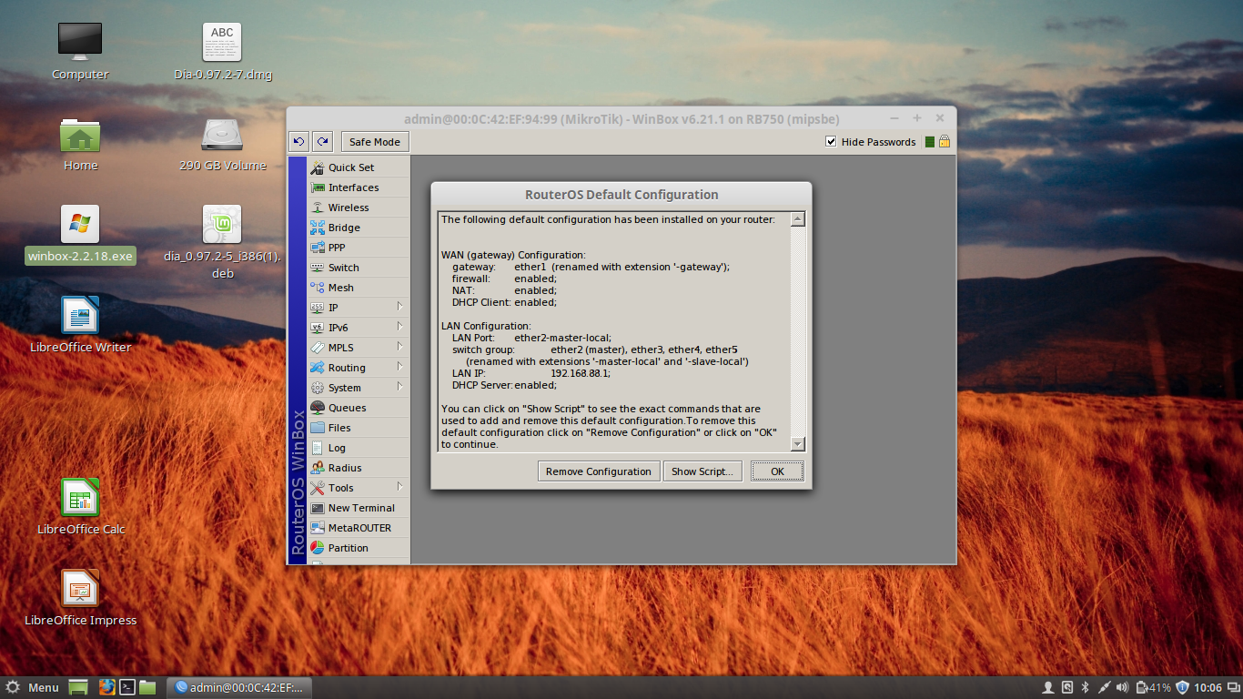
Task: Select the dia_0.97.2-5_i386(1).deb file
Action: (223, 242)
